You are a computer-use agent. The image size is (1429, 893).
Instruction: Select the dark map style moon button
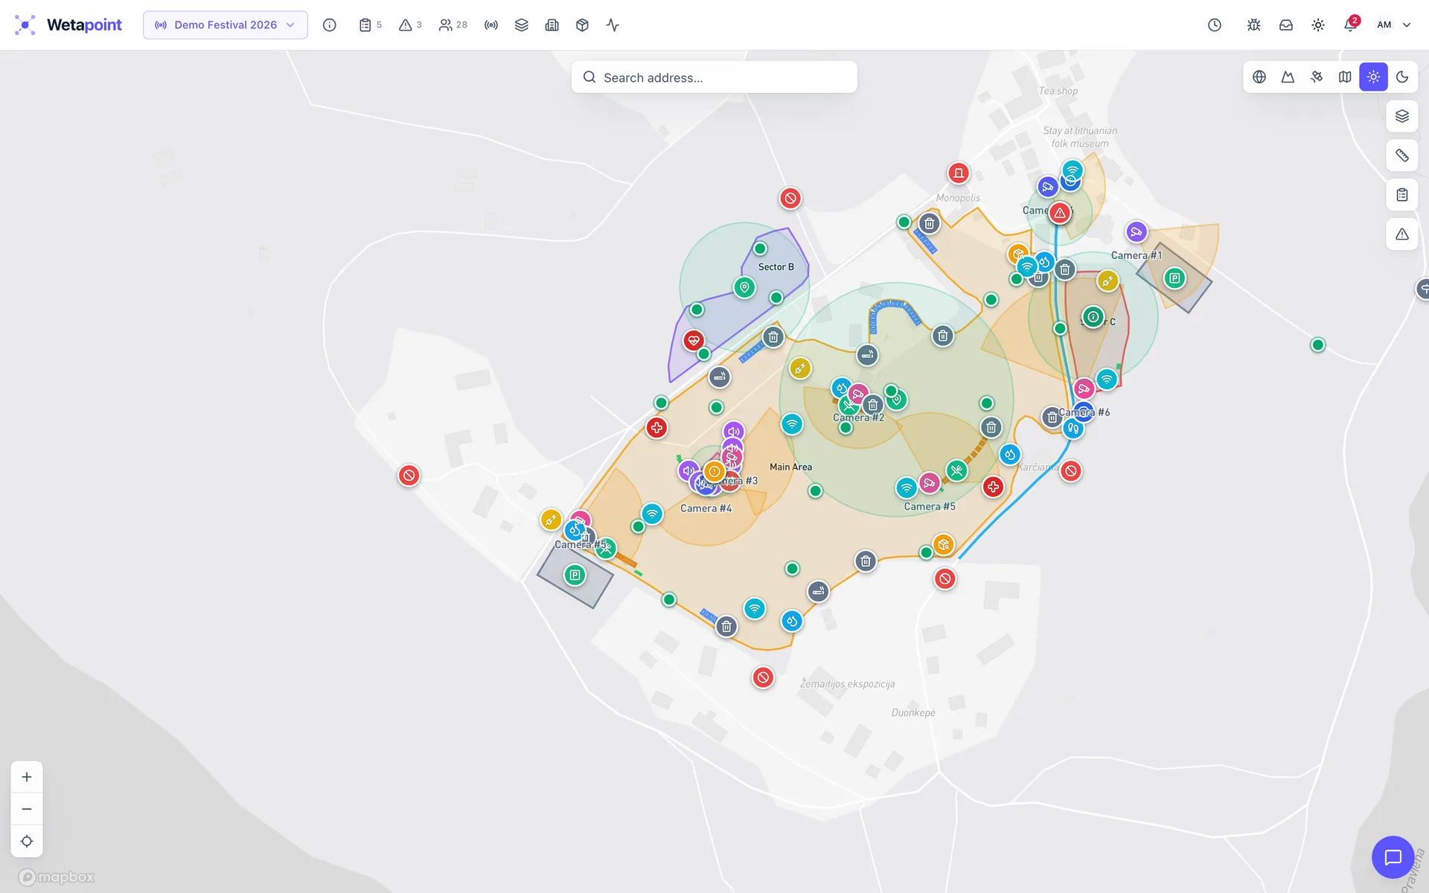1402,77
